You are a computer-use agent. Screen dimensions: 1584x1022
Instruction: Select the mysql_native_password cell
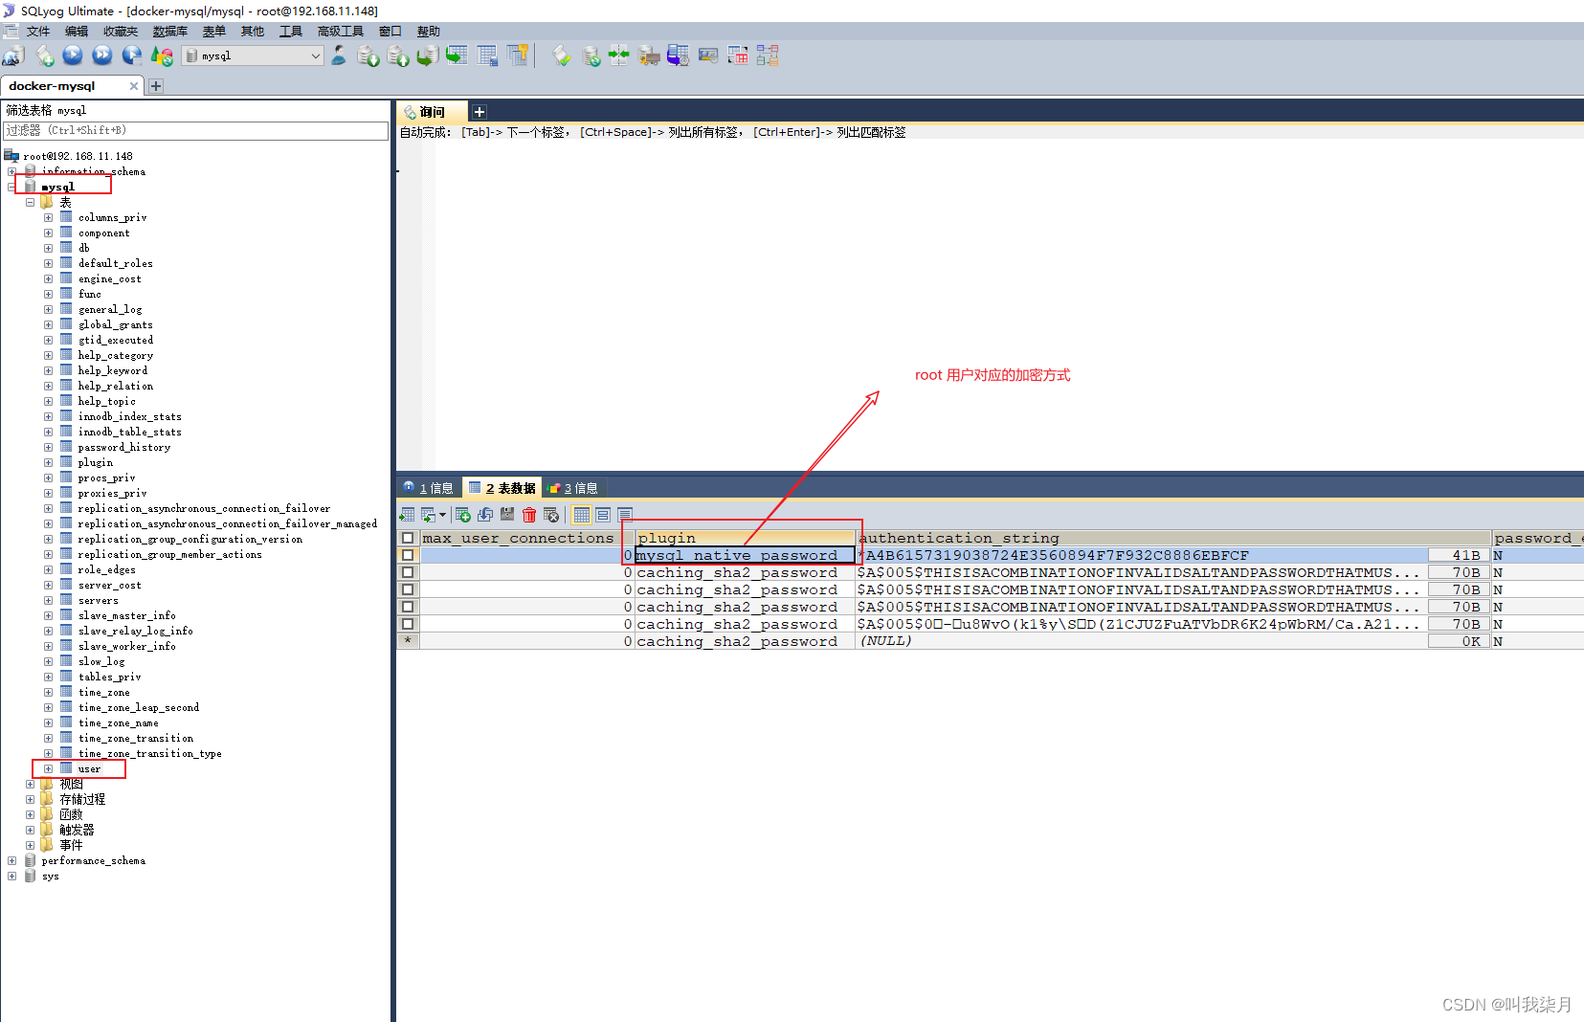click(x=745, y=555)
